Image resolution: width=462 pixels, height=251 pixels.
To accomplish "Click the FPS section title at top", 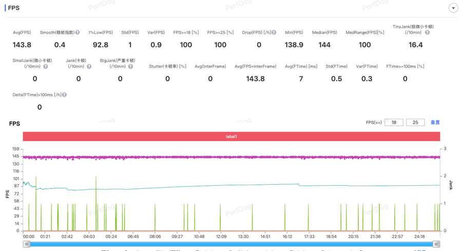I will coord(14,8).
